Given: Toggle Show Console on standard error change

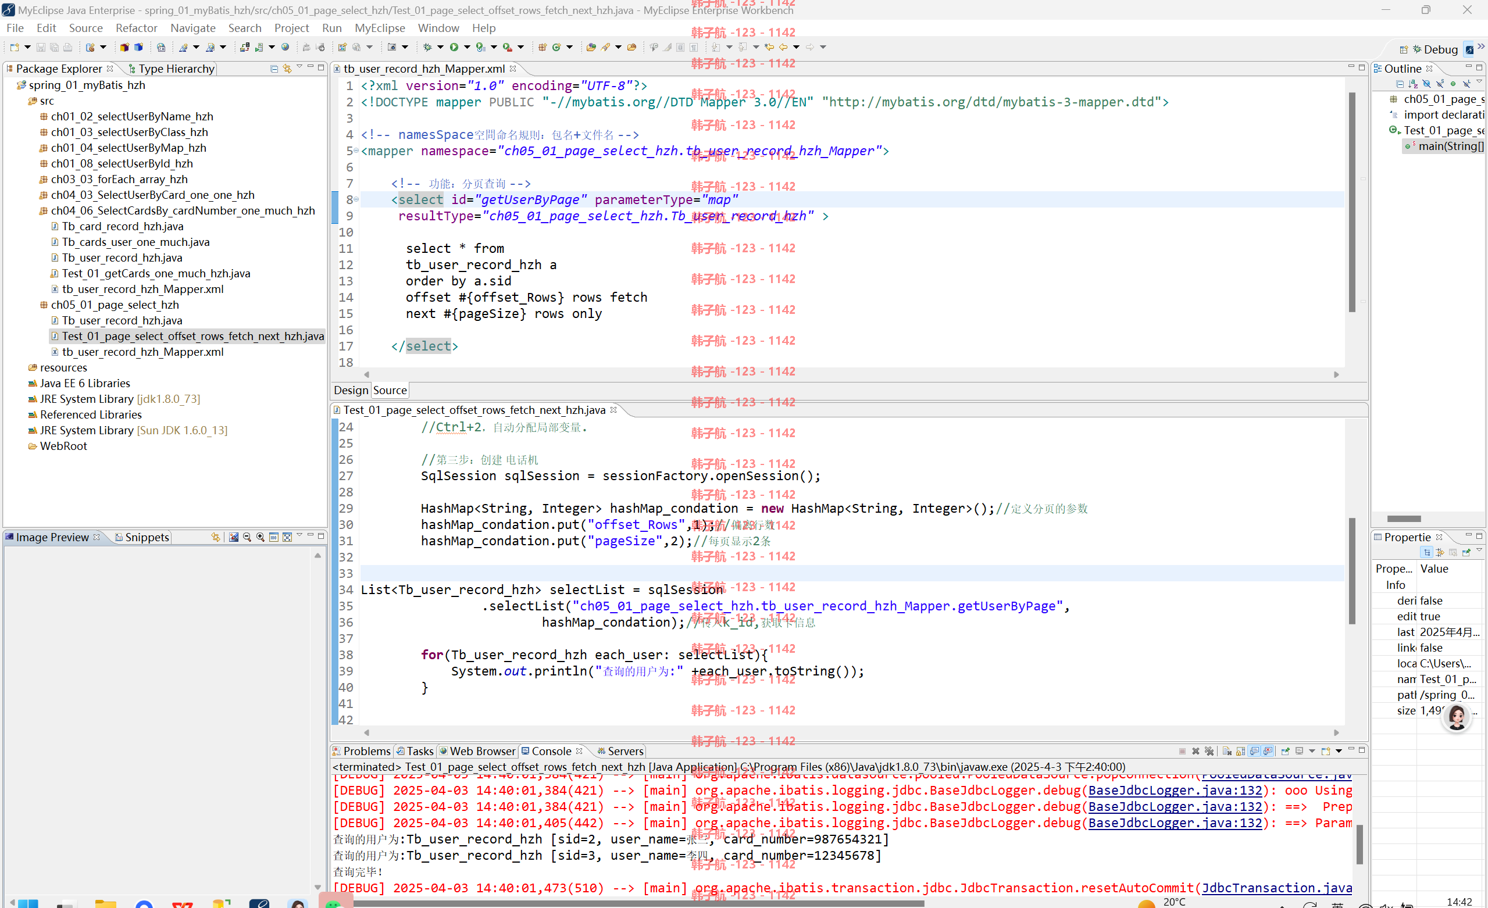Looking at the screenshot, I should pos(1268,751).
